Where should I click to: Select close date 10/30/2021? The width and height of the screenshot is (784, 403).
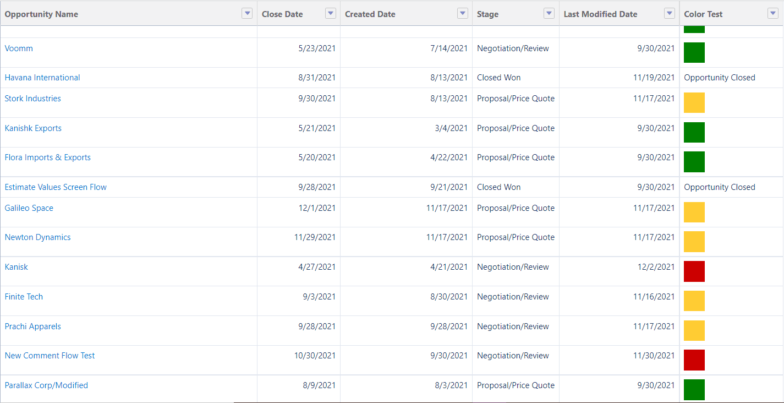pyautogui.click(x=315, y=356)
